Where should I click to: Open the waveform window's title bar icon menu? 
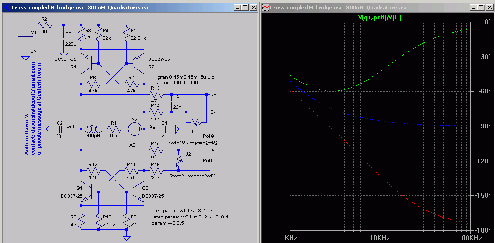point(266,8)
